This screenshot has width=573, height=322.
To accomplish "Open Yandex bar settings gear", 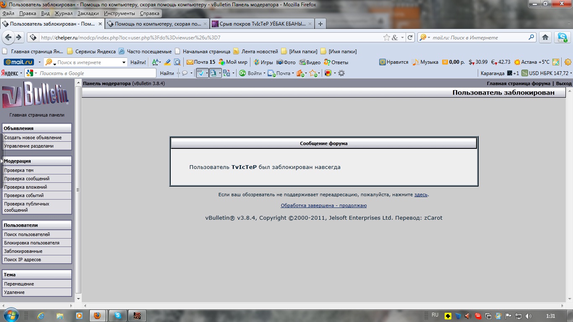I will 341,73.
